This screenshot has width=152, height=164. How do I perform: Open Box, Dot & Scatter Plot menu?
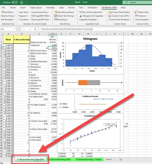(x=91, y=12)
